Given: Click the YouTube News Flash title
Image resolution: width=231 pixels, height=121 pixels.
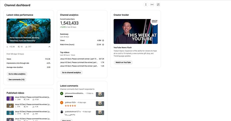Looking at the screenshot, I should (123, 47).
